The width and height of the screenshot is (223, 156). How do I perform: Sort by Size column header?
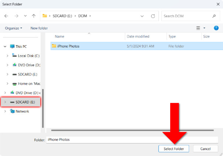[206, 36]
